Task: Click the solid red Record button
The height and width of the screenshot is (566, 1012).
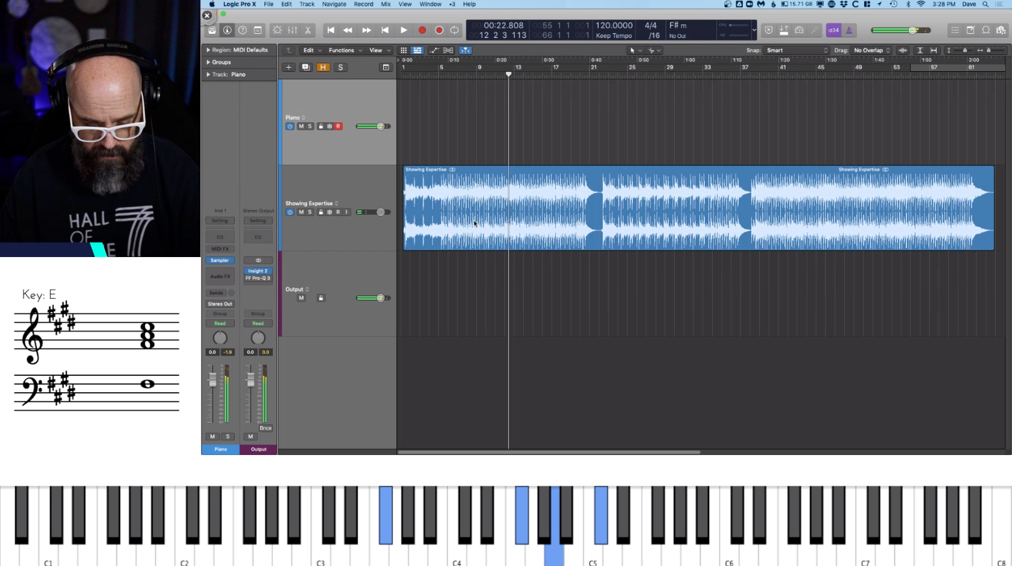Action: click(x=422, y=30)
